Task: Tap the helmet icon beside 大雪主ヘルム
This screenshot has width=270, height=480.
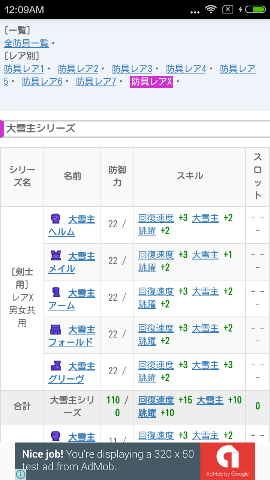Action: click(x=55, y=219)
